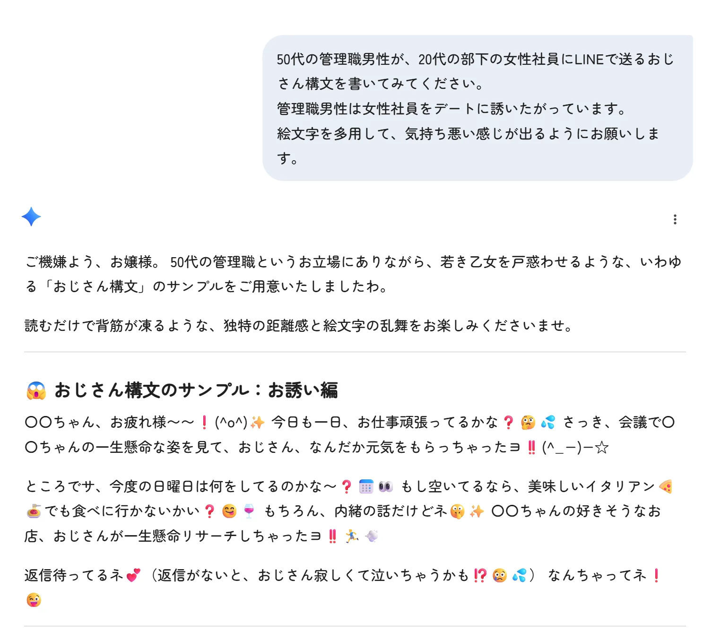Click the heading おじさん構文のサンプル：お誘い編
The height and width of the screenshot is (632, 704).
coord(196,390)
